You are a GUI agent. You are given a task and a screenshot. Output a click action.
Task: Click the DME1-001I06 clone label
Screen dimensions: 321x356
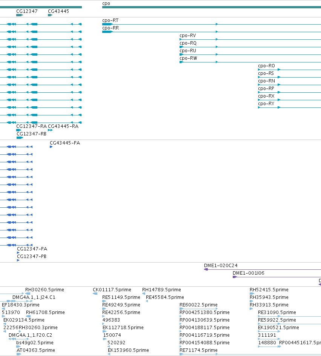(x=248, y=273)
